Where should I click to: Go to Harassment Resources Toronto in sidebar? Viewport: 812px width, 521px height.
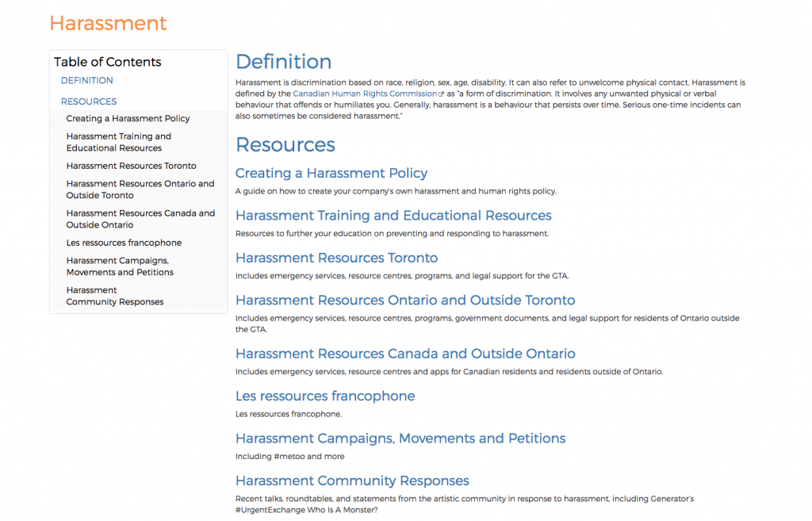[131, 166]
